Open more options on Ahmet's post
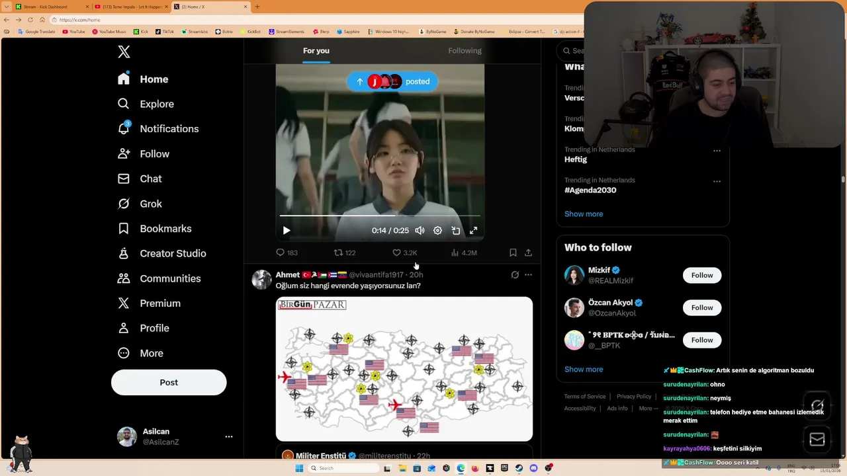Screen dimensions: 847x476 528,275
